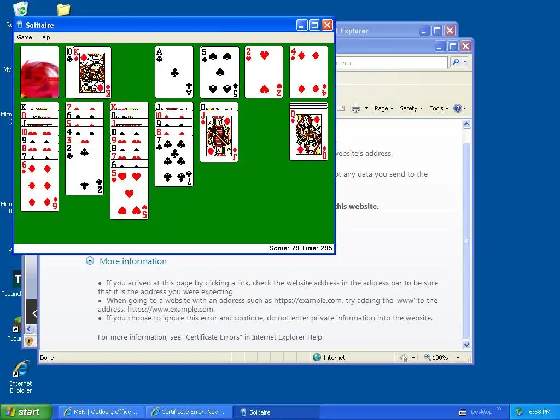560x420 pixels.
Task: Click the 5 of spades foundation pile
Action: tap(220, 72)
